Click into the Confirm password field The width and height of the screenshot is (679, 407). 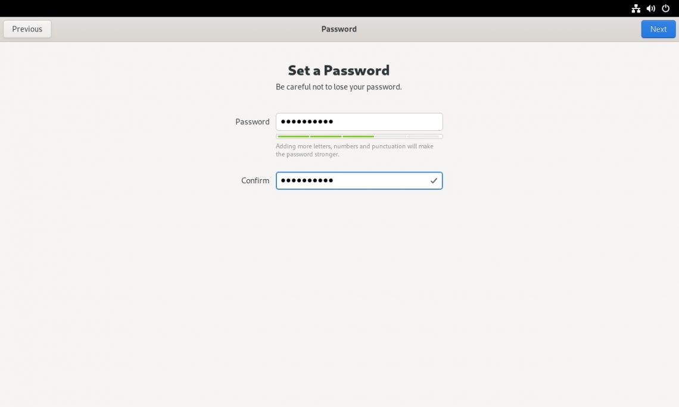pos(353,181)
